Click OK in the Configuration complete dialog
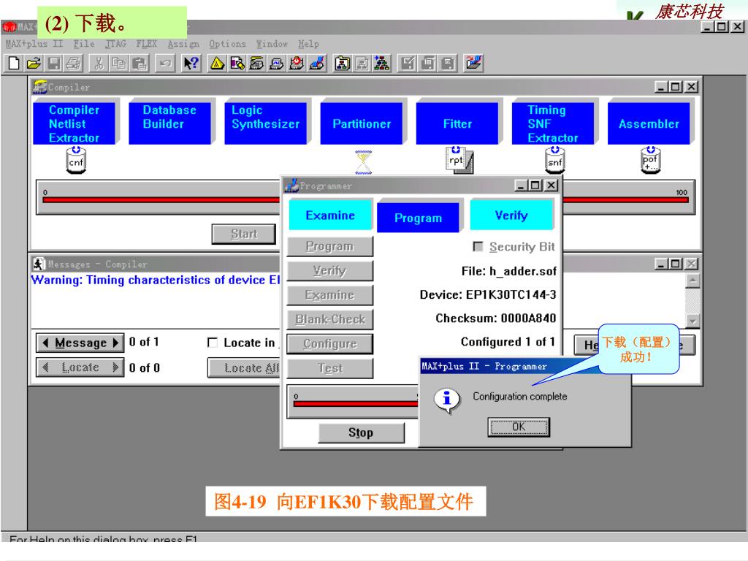Viewport: 748px width, 561px height. click(x=519, y=427)
